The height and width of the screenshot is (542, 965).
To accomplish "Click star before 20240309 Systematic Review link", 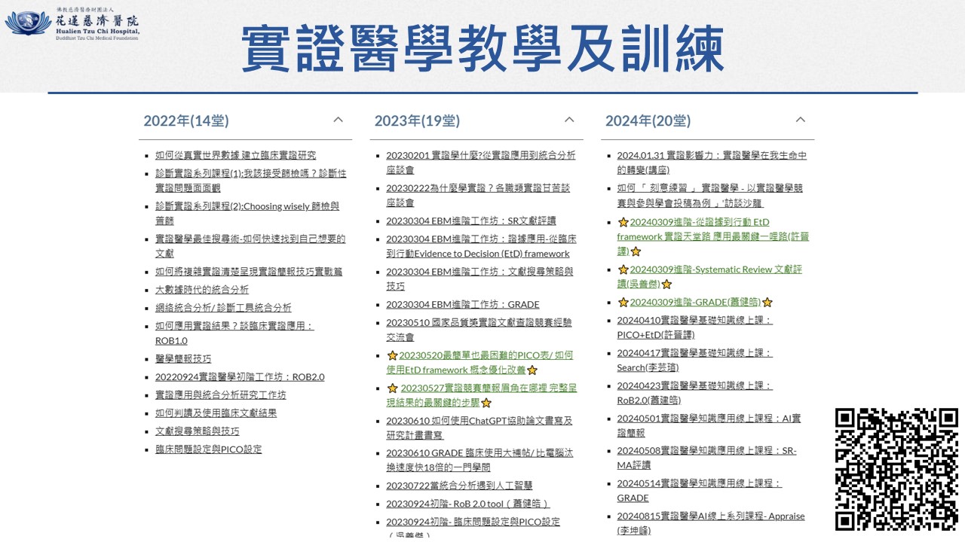I will 623,269.
